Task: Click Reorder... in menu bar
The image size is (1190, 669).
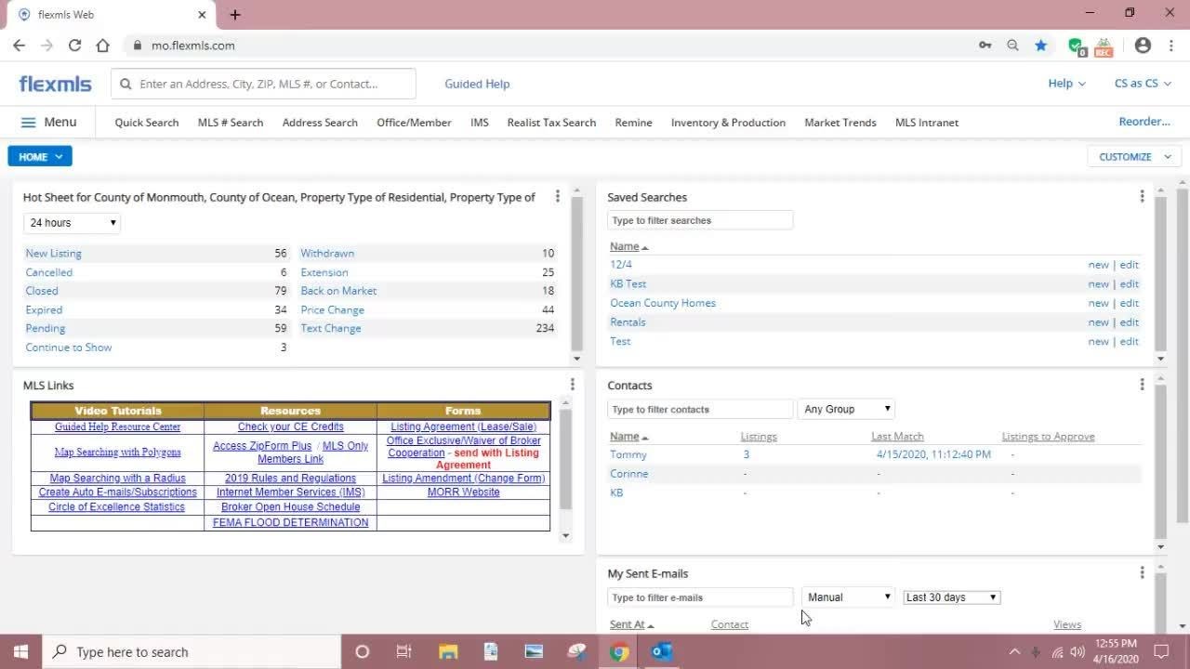Action: click(x=1144, y=122)
